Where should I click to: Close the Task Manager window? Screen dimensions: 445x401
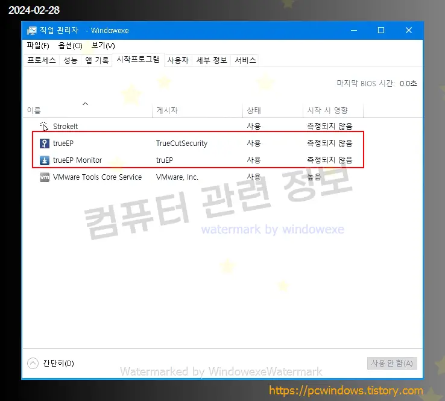[x=409, y=30]
